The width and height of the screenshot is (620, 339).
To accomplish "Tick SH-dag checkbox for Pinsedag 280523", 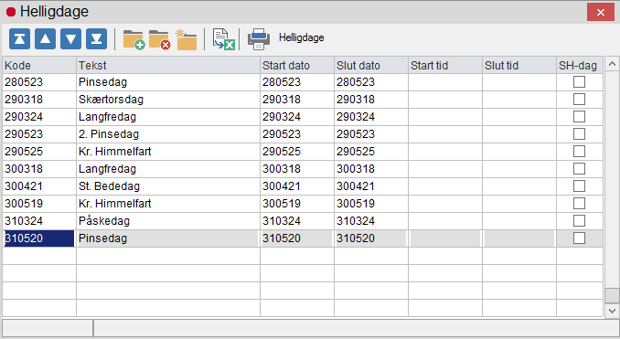I will 579,82.
